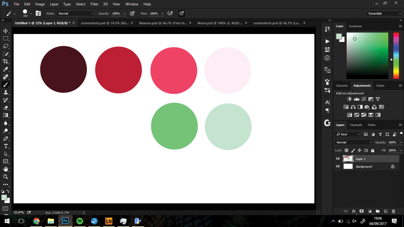The height and width of the screenshot is (227, 404).
Task: Select the Dodge tool
Action: coord(5,131)
